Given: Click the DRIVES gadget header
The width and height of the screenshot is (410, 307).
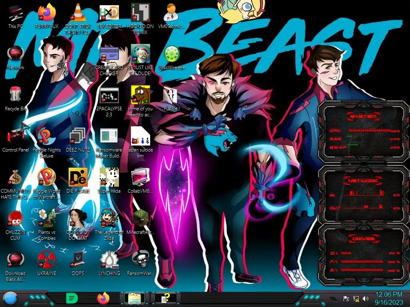Looking at the screenshot, I should click(363, 239).
